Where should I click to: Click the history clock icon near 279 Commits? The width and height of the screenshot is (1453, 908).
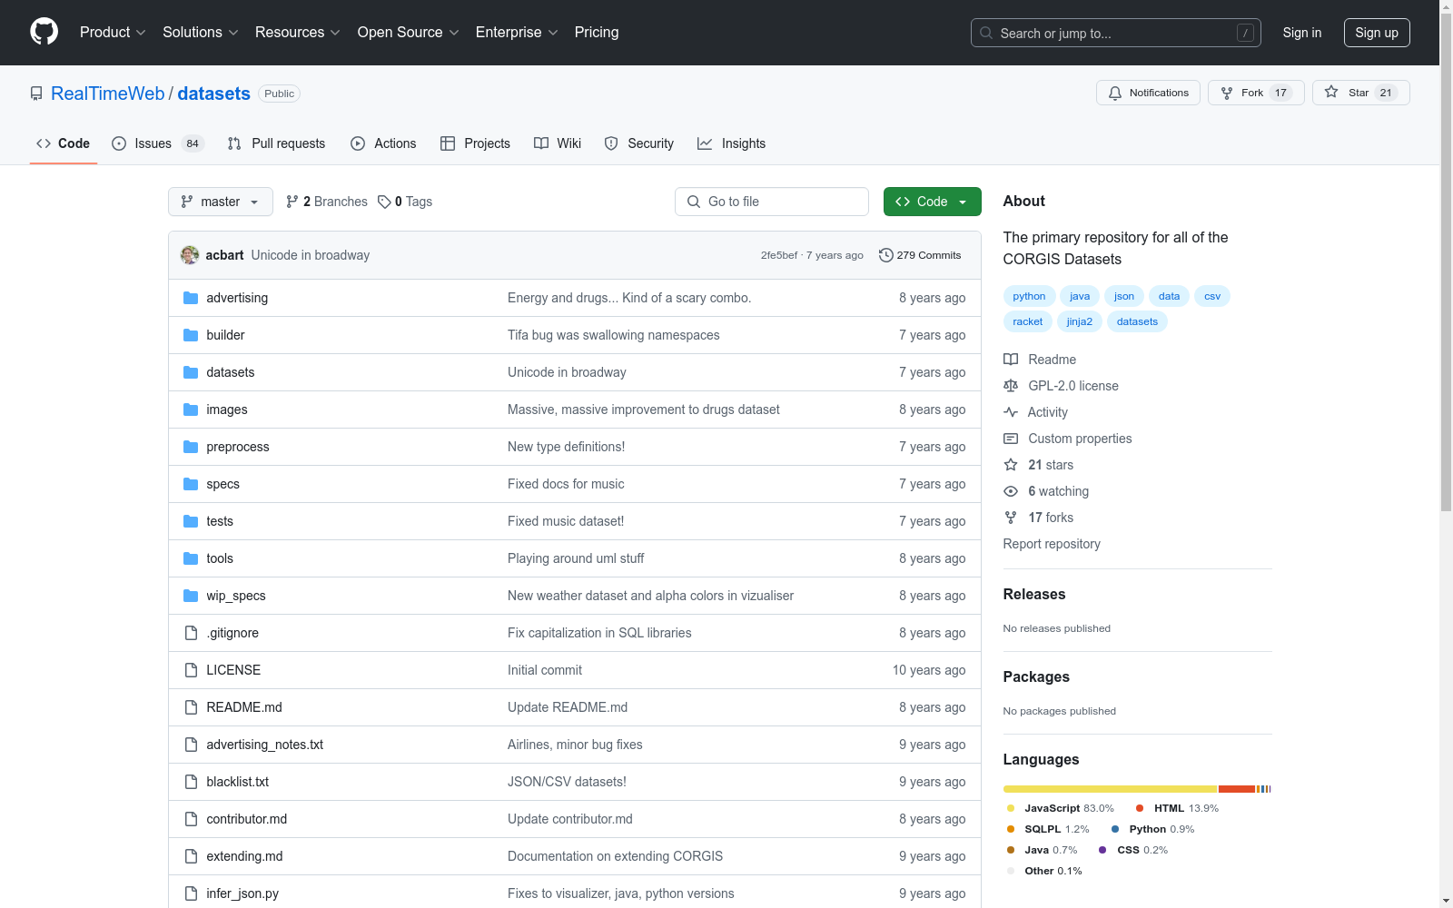point(886,255)
